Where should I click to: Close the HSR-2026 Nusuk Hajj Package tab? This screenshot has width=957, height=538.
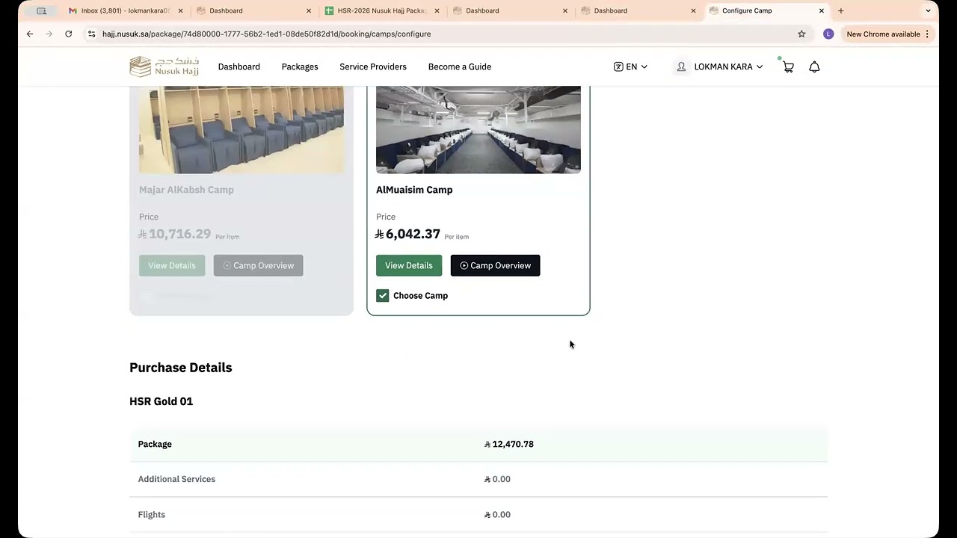pos(437,10)
